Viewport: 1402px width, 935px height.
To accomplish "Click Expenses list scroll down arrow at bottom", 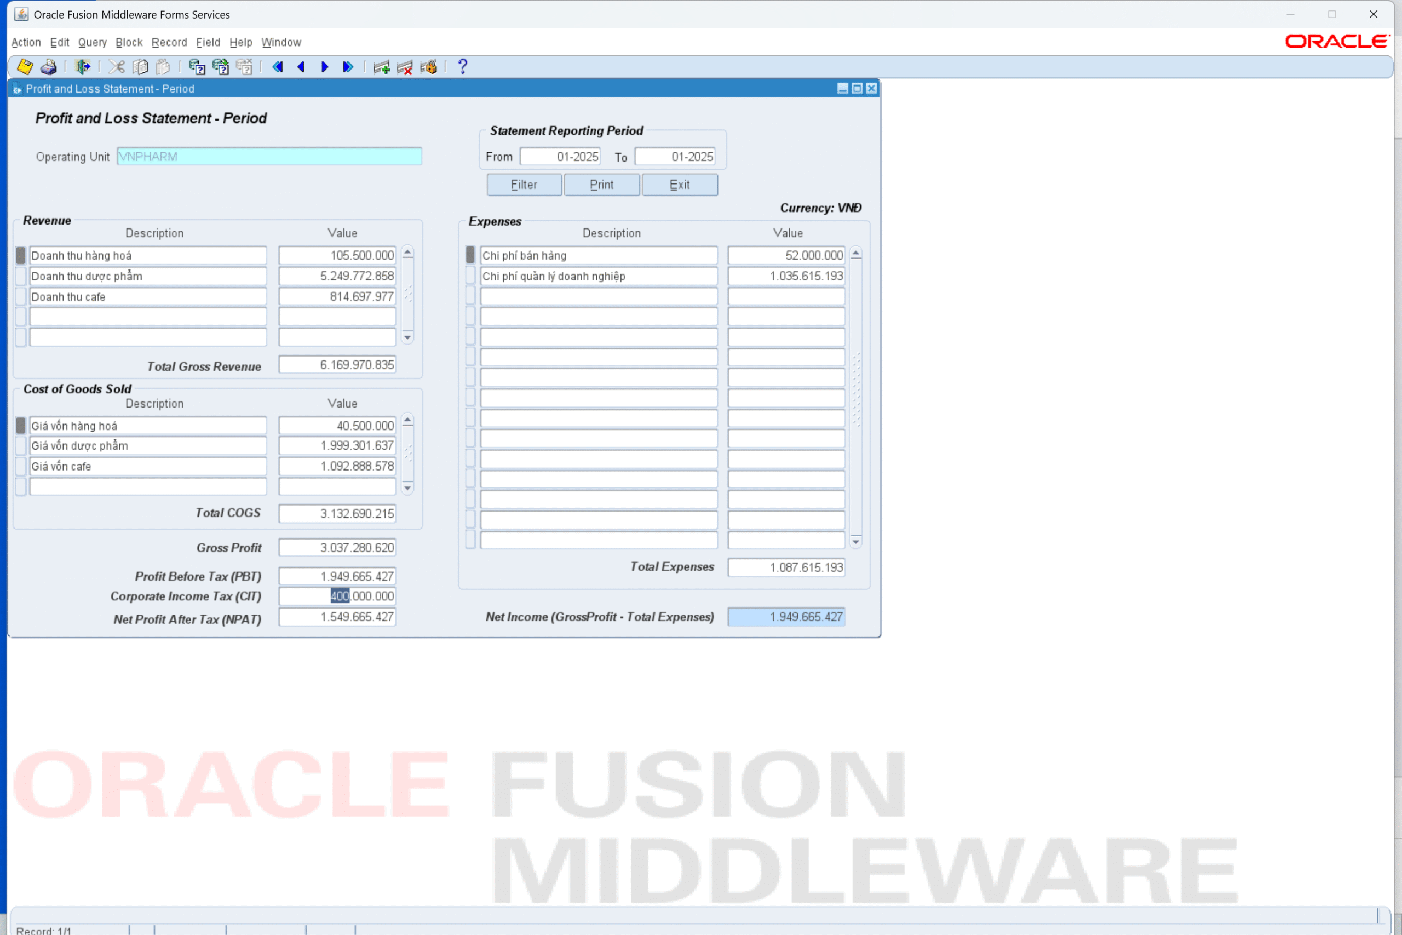I will tap(856, 542).
